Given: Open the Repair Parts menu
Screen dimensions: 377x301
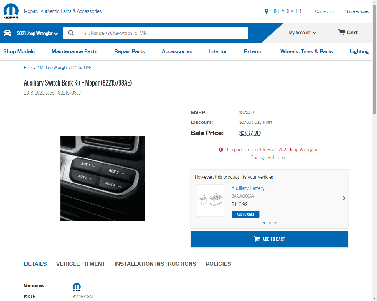Looking at the screenshot, I should [130, 51].
